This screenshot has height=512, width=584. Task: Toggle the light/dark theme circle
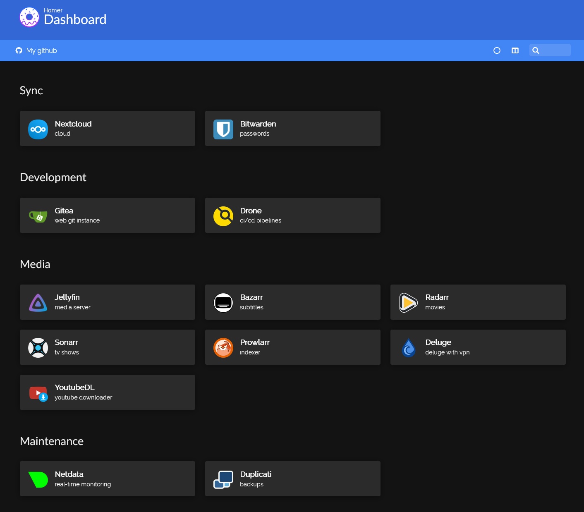click(497, 50)
